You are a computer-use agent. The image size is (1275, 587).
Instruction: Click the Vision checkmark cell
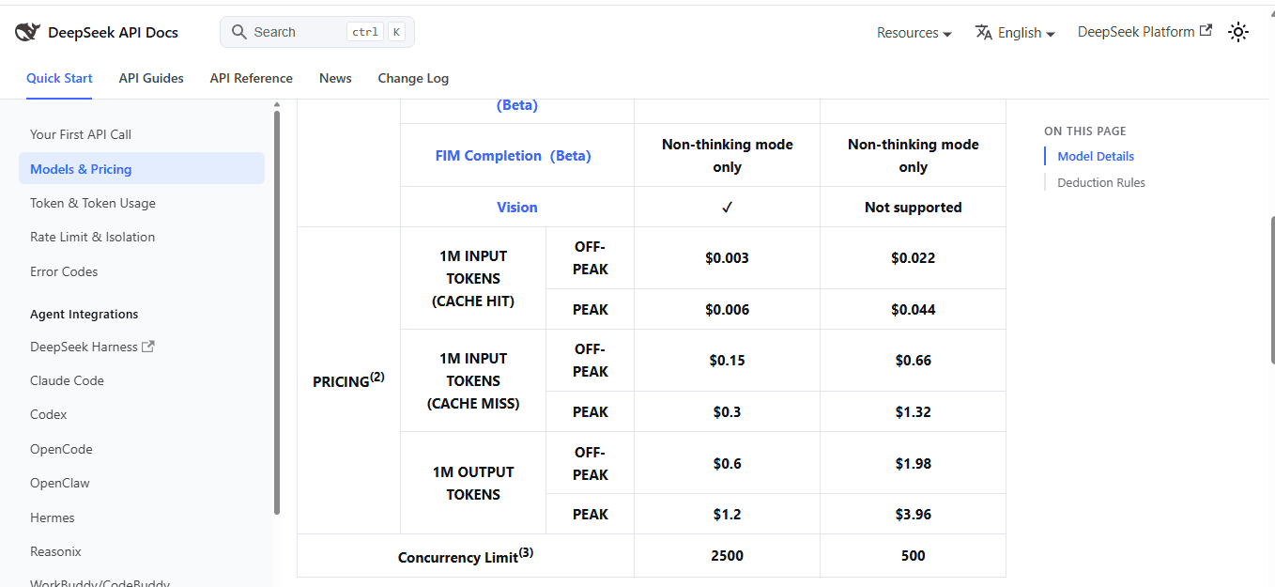pos(728,207)
